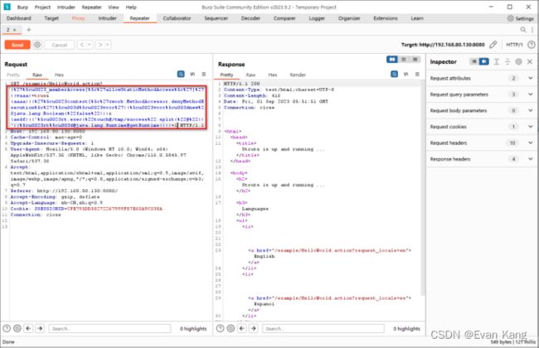Switch to the Organizer tab

349,18
